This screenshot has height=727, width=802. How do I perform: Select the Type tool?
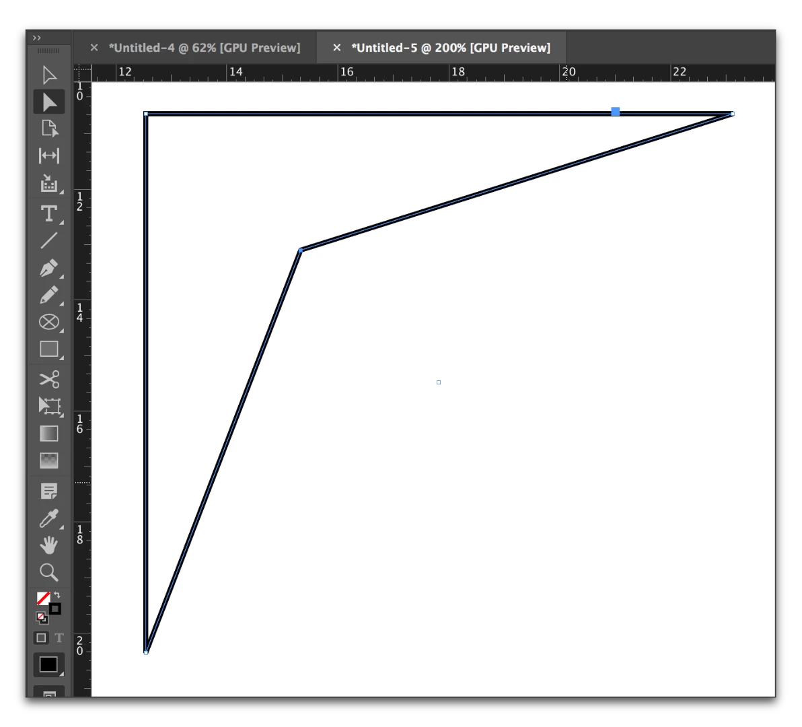point(49,213)
